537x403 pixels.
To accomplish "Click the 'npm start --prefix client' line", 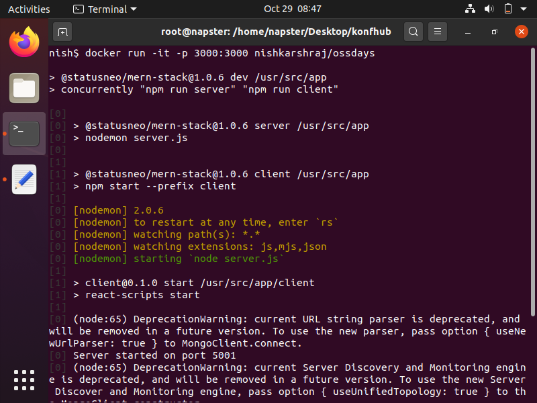I will pos(155,187).
